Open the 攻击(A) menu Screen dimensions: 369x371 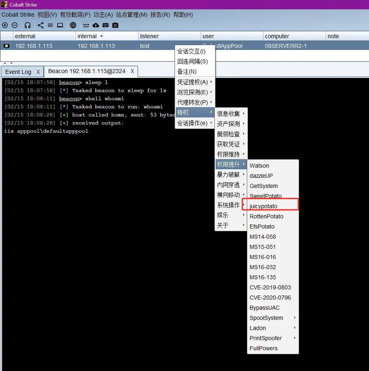[103, 15]
